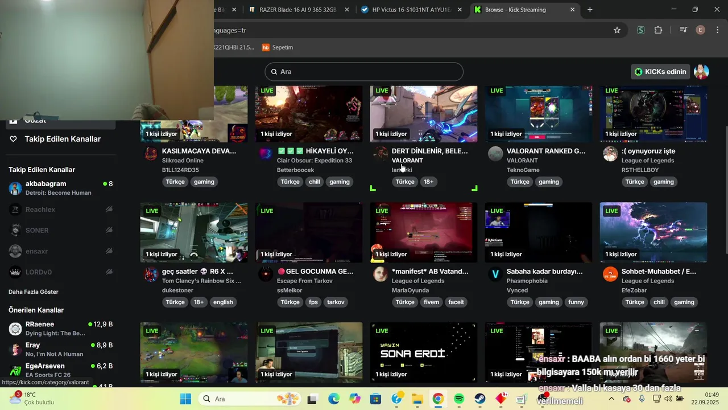Open Clair Obscur: Expedition 33 category
The width and height of the screenshot is (728, 410).
pyautogui.click(x=315, y=161)
